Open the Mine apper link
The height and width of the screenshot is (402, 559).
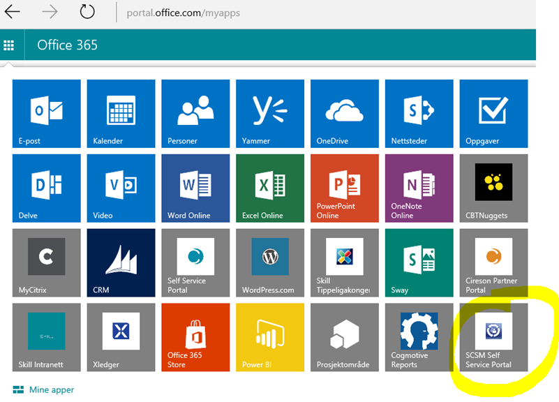pos(43,390)
